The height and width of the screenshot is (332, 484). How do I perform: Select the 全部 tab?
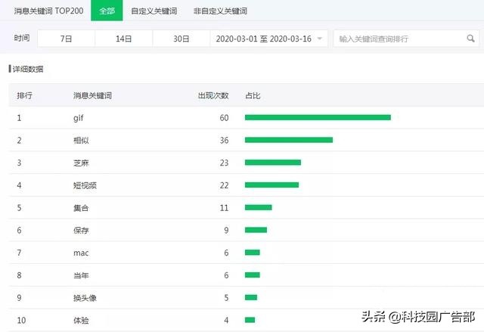point(107,11)
